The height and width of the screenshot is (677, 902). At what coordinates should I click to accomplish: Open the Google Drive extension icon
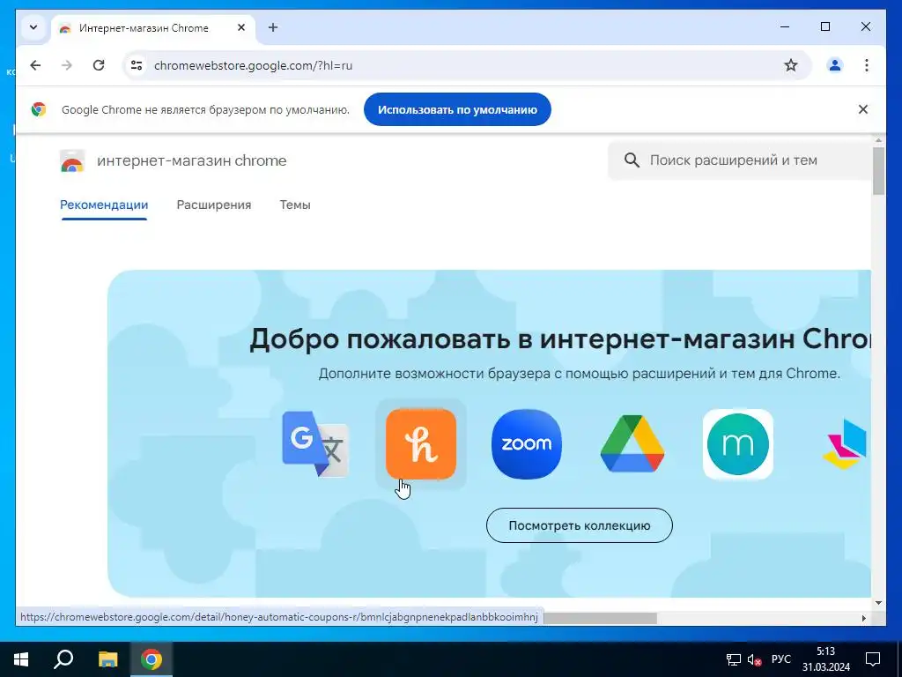[632, 444]
